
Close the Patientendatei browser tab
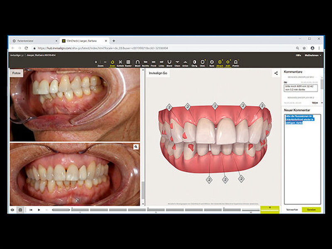56,41
